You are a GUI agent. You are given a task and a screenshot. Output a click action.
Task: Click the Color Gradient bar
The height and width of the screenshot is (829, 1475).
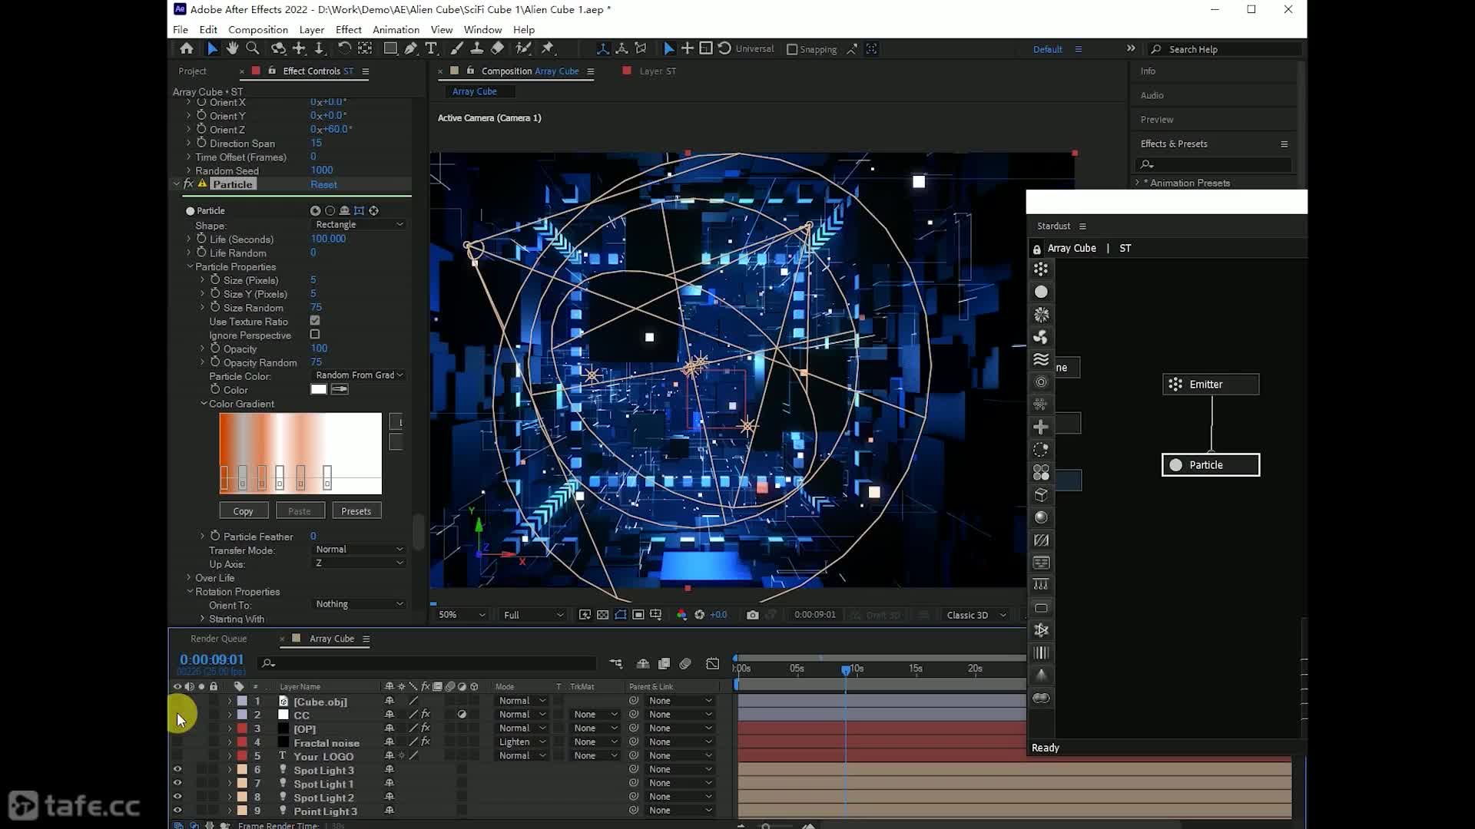coord(300,453)
